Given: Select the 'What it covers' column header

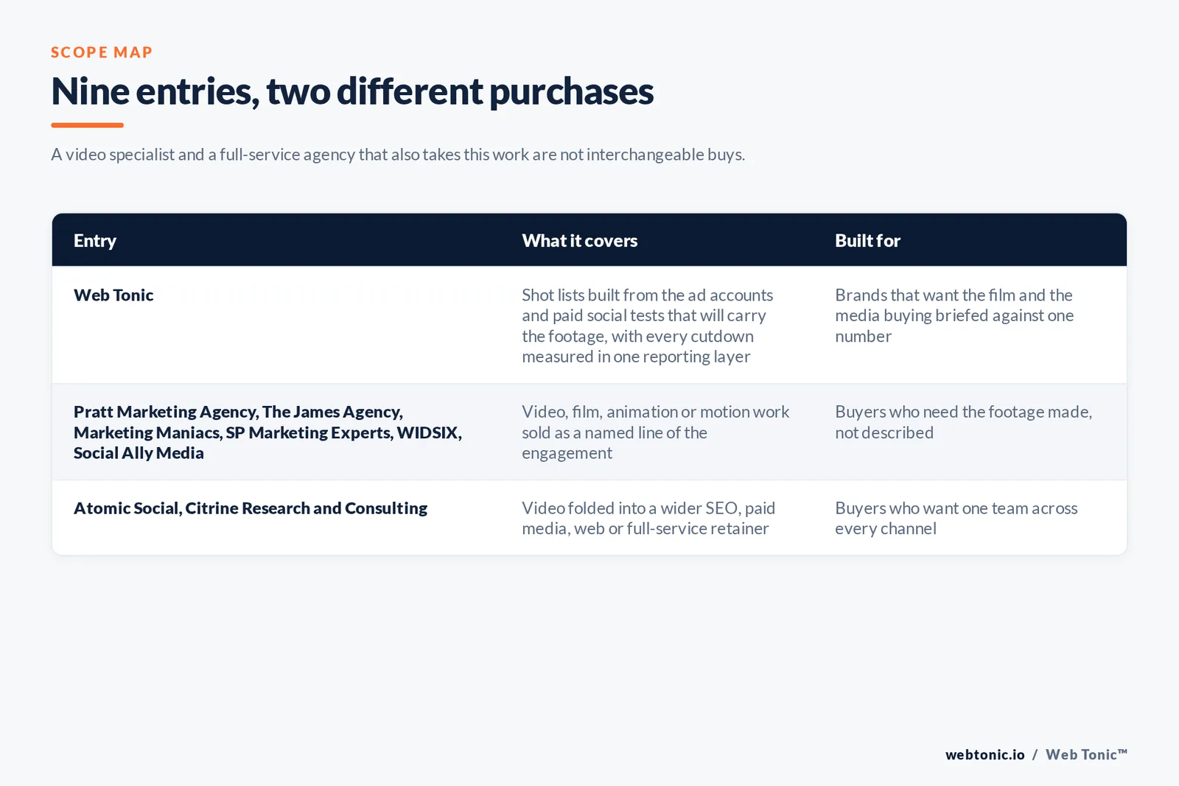Looking at the screenshot, I should click(580, 241).
